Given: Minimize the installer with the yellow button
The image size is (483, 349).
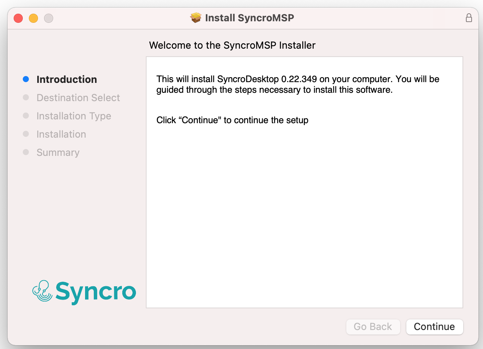Looking at the screenshot, I should [33, 18].
